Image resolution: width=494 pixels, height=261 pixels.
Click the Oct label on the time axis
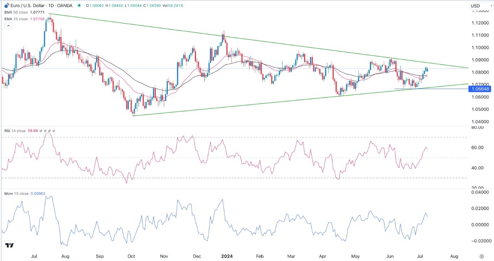point(131,256)
